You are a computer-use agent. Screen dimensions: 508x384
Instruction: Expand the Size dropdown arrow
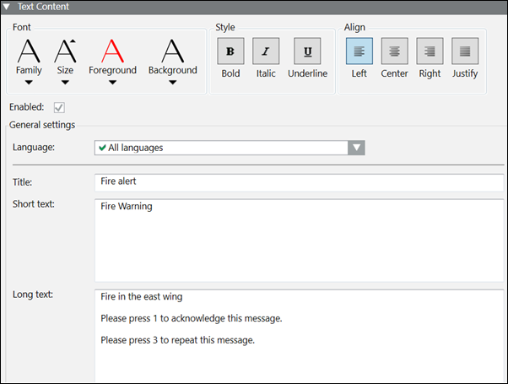65,83
